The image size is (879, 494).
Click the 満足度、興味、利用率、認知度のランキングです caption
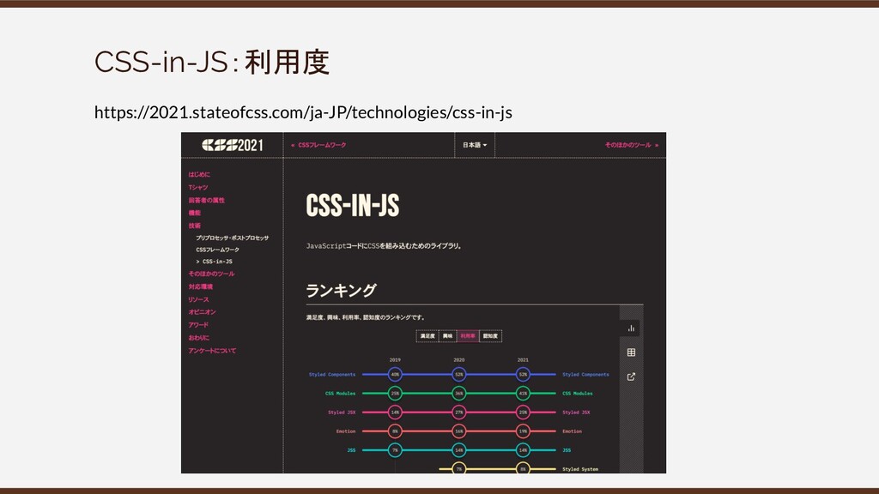pos(366,317)
